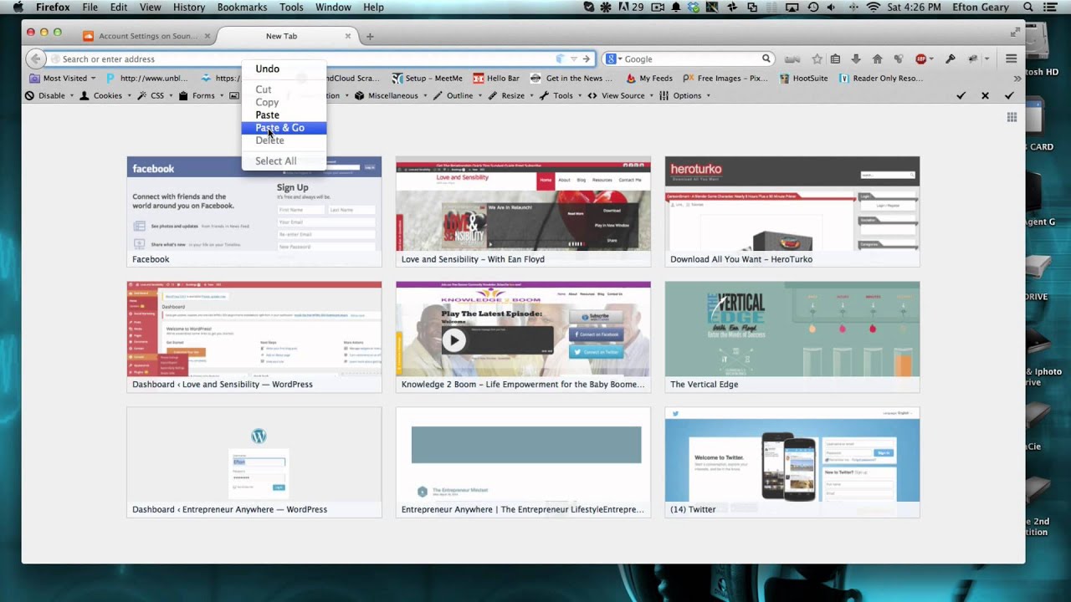Open the Firefox hamburger menu
Viewport: 1071px width, 602px height.
click(x=1011, y=59)
